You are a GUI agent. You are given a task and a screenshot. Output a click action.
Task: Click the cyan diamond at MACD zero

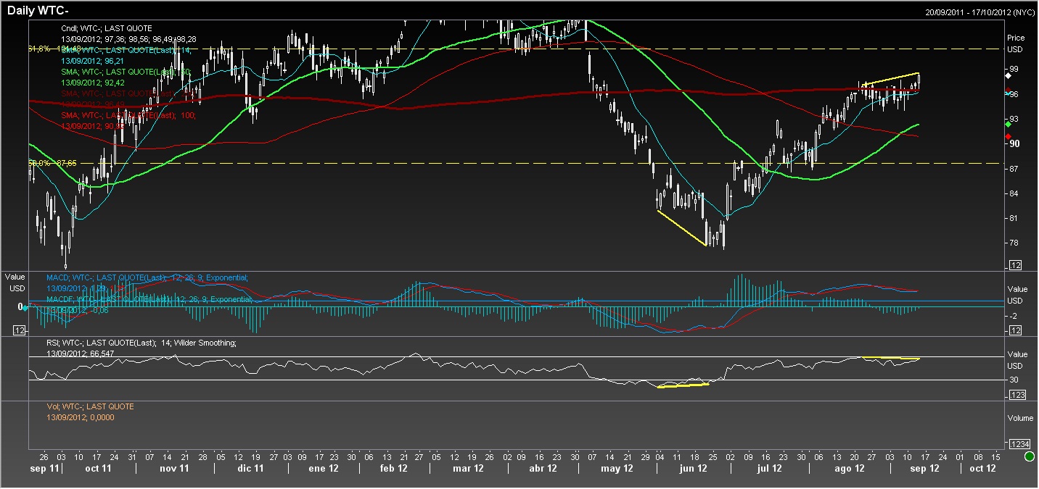click(x=25, y=307)
